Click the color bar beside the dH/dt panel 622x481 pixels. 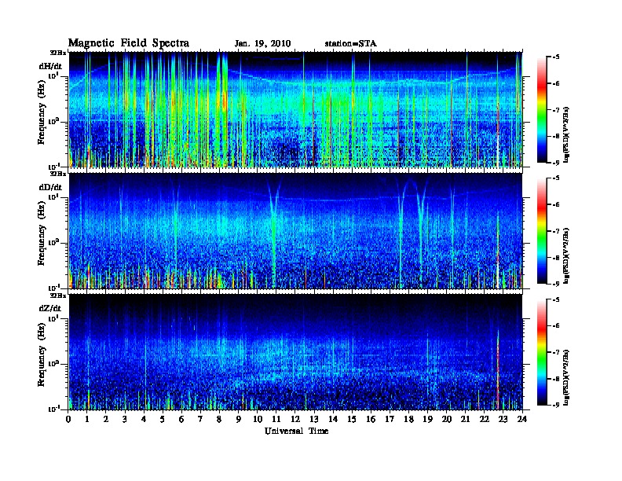[542, 109]
